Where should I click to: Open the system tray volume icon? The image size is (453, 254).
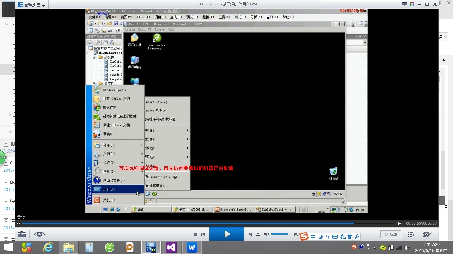click(x=407, y=247)
